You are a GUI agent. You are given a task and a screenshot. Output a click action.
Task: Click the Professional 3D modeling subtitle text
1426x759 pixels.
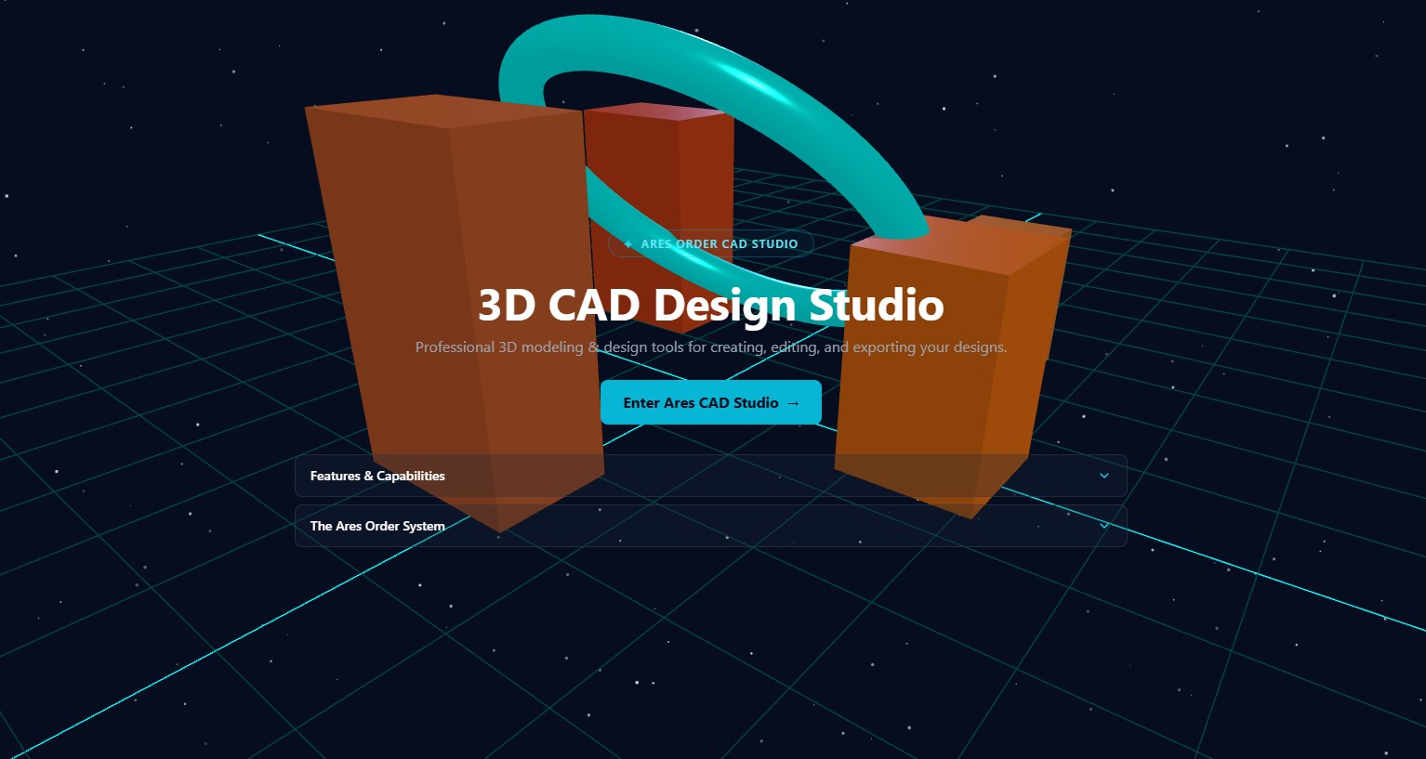[711, 347]
